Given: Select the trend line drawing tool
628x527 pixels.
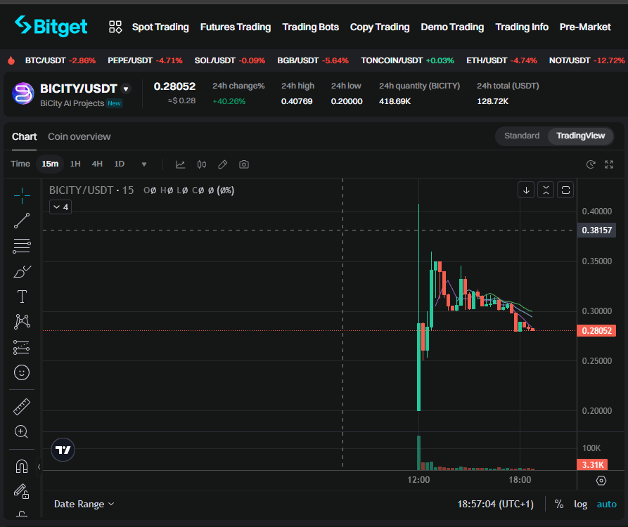Looking at the screenshot, I should click(x=22, y=221).
